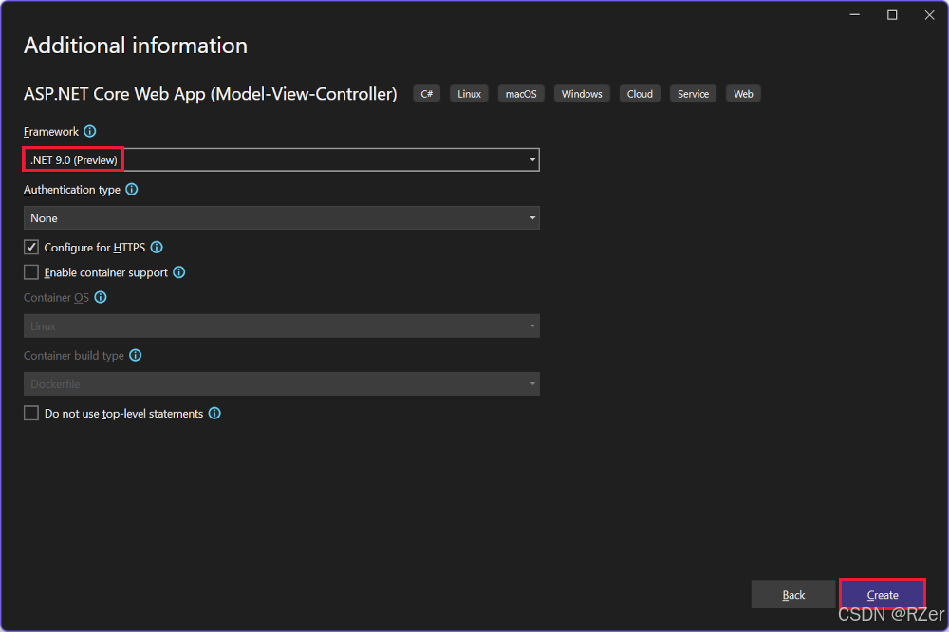Click the Additional information heading

(136, 46)
